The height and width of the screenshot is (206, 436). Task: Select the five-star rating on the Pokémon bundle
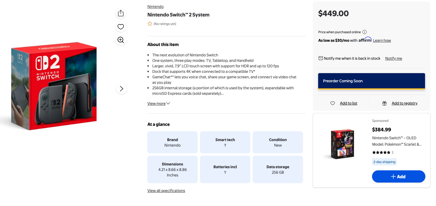(381, 152)
